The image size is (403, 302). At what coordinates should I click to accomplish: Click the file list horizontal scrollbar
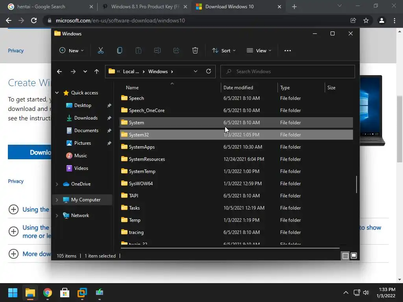pos(230,248)
